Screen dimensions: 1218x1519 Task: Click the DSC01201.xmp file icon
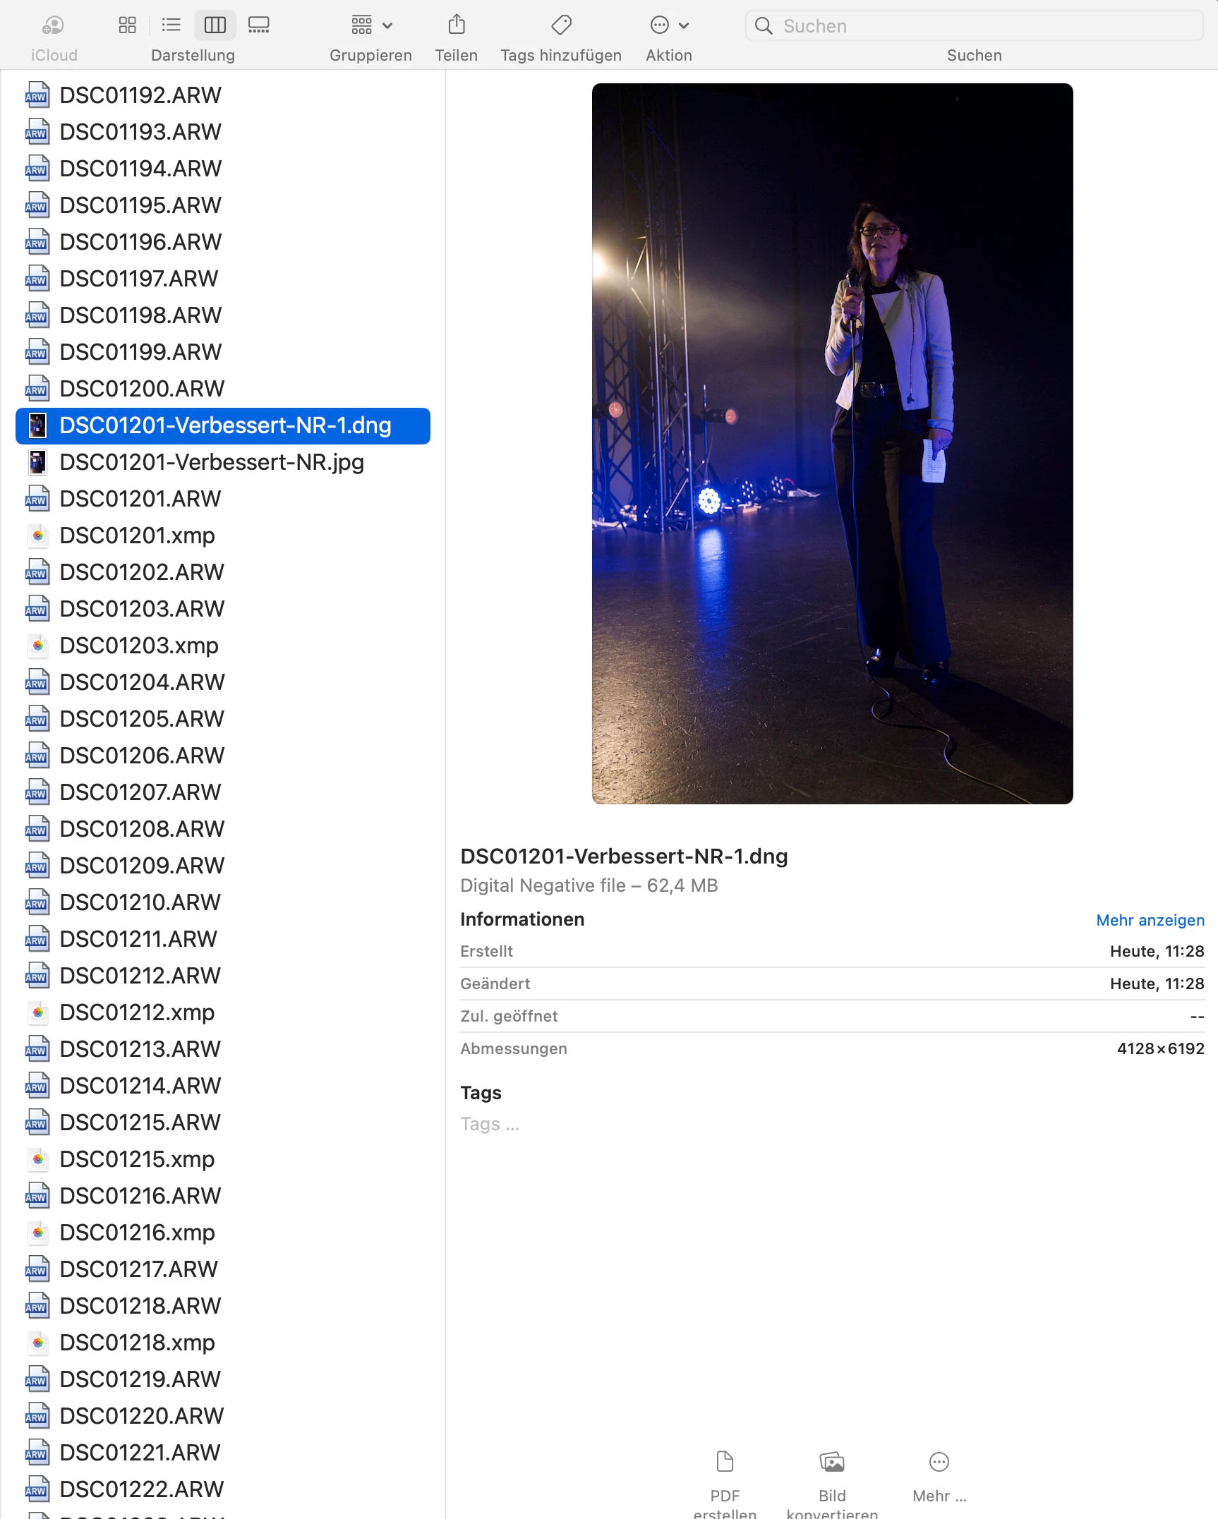click(38, 535)
